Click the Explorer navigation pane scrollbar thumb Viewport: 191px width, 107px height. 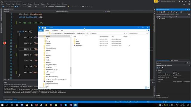(71, 70)
